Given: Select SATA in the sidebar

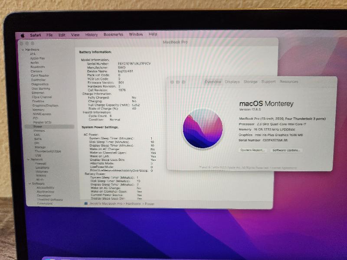Looking at the screenshot, I should [x=38, y=139].
